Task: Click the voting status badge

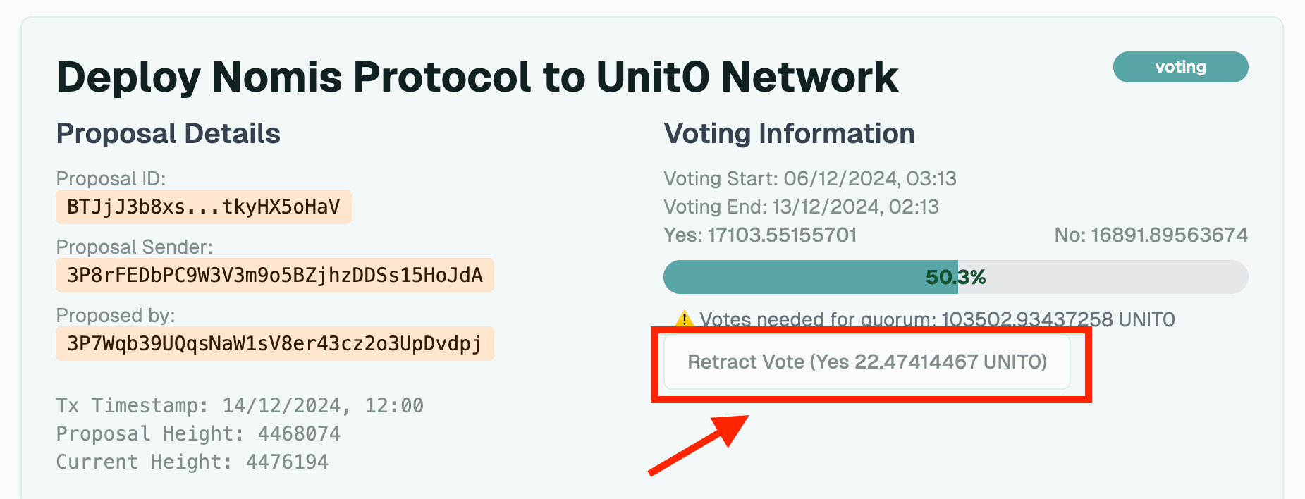Action: coord(1180,67)
